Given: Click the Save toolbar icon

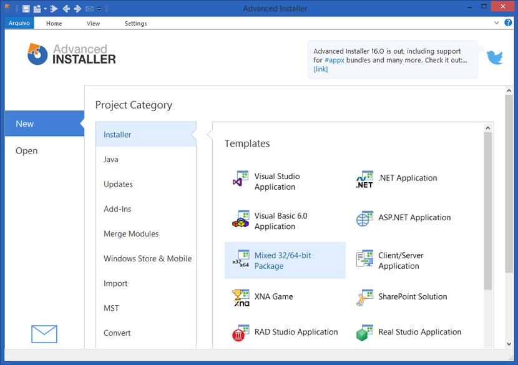Looking at the screenshot, I should (26, 8).
